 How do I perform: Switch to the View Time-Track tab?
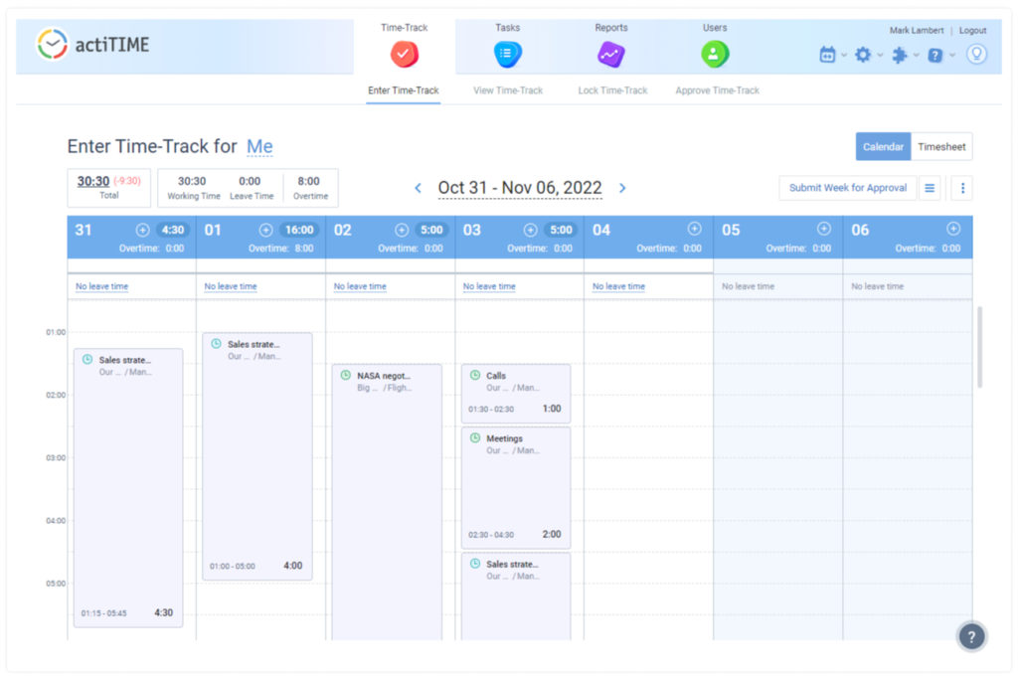pos(509,89)
